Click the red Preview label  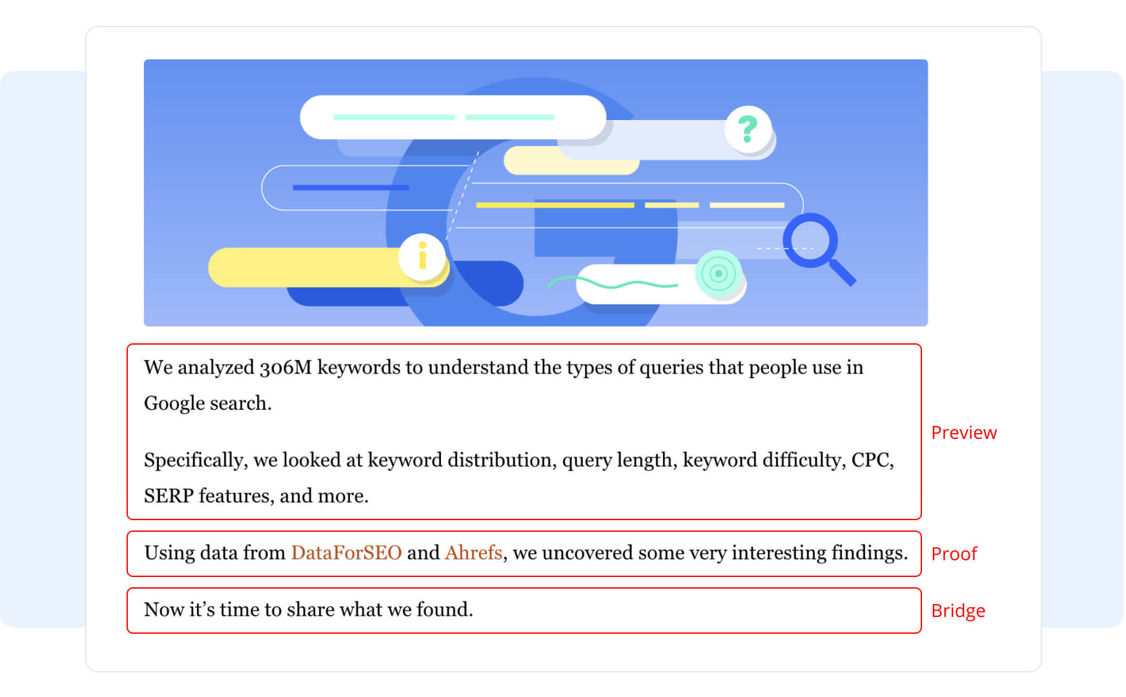pos(963,432)
